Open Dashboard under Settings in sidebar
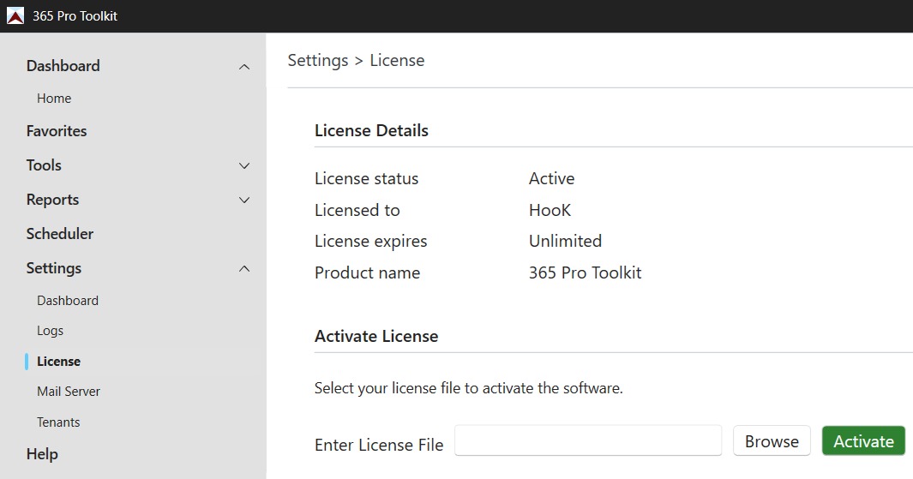Image resolution: width=913 pixels, height=479 pixels. pos(68,300)
